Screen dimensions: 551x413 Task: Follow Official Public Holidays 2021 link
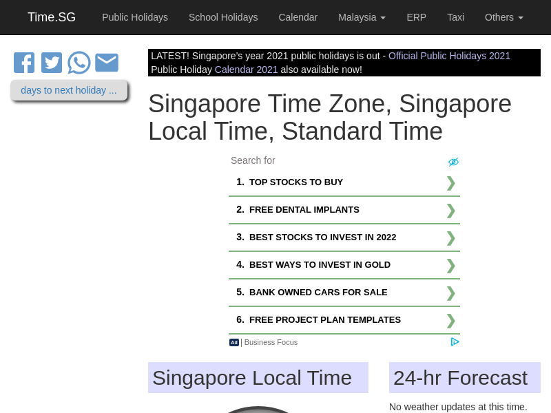click(449, 56)
